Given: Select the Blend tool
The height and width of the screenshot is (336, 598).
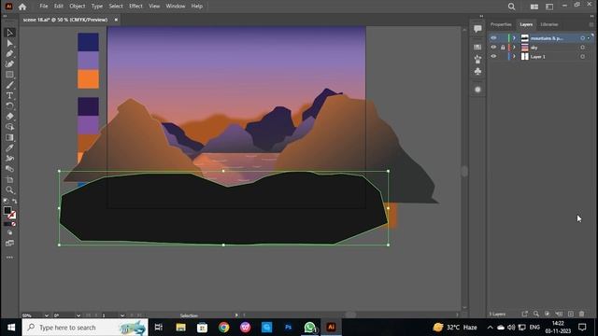Looking at the screenshot, I should coord(10,169).
